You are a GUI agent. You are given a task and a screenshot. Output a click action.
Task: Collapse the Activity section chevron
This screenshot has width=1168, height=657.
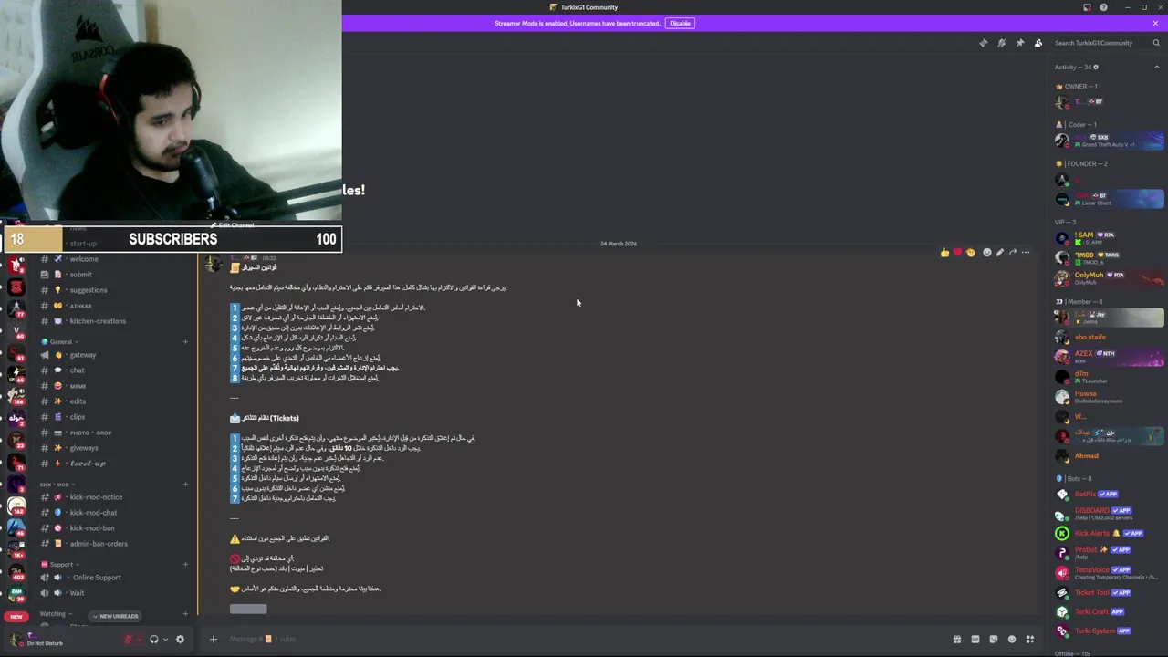[1156, 67]
